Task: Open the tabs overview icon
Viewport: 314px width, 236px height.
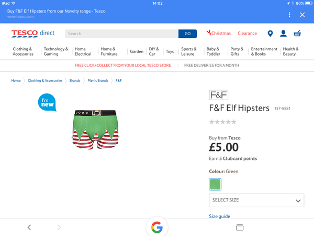Action: pyautogui.click(x=240, y=228)
